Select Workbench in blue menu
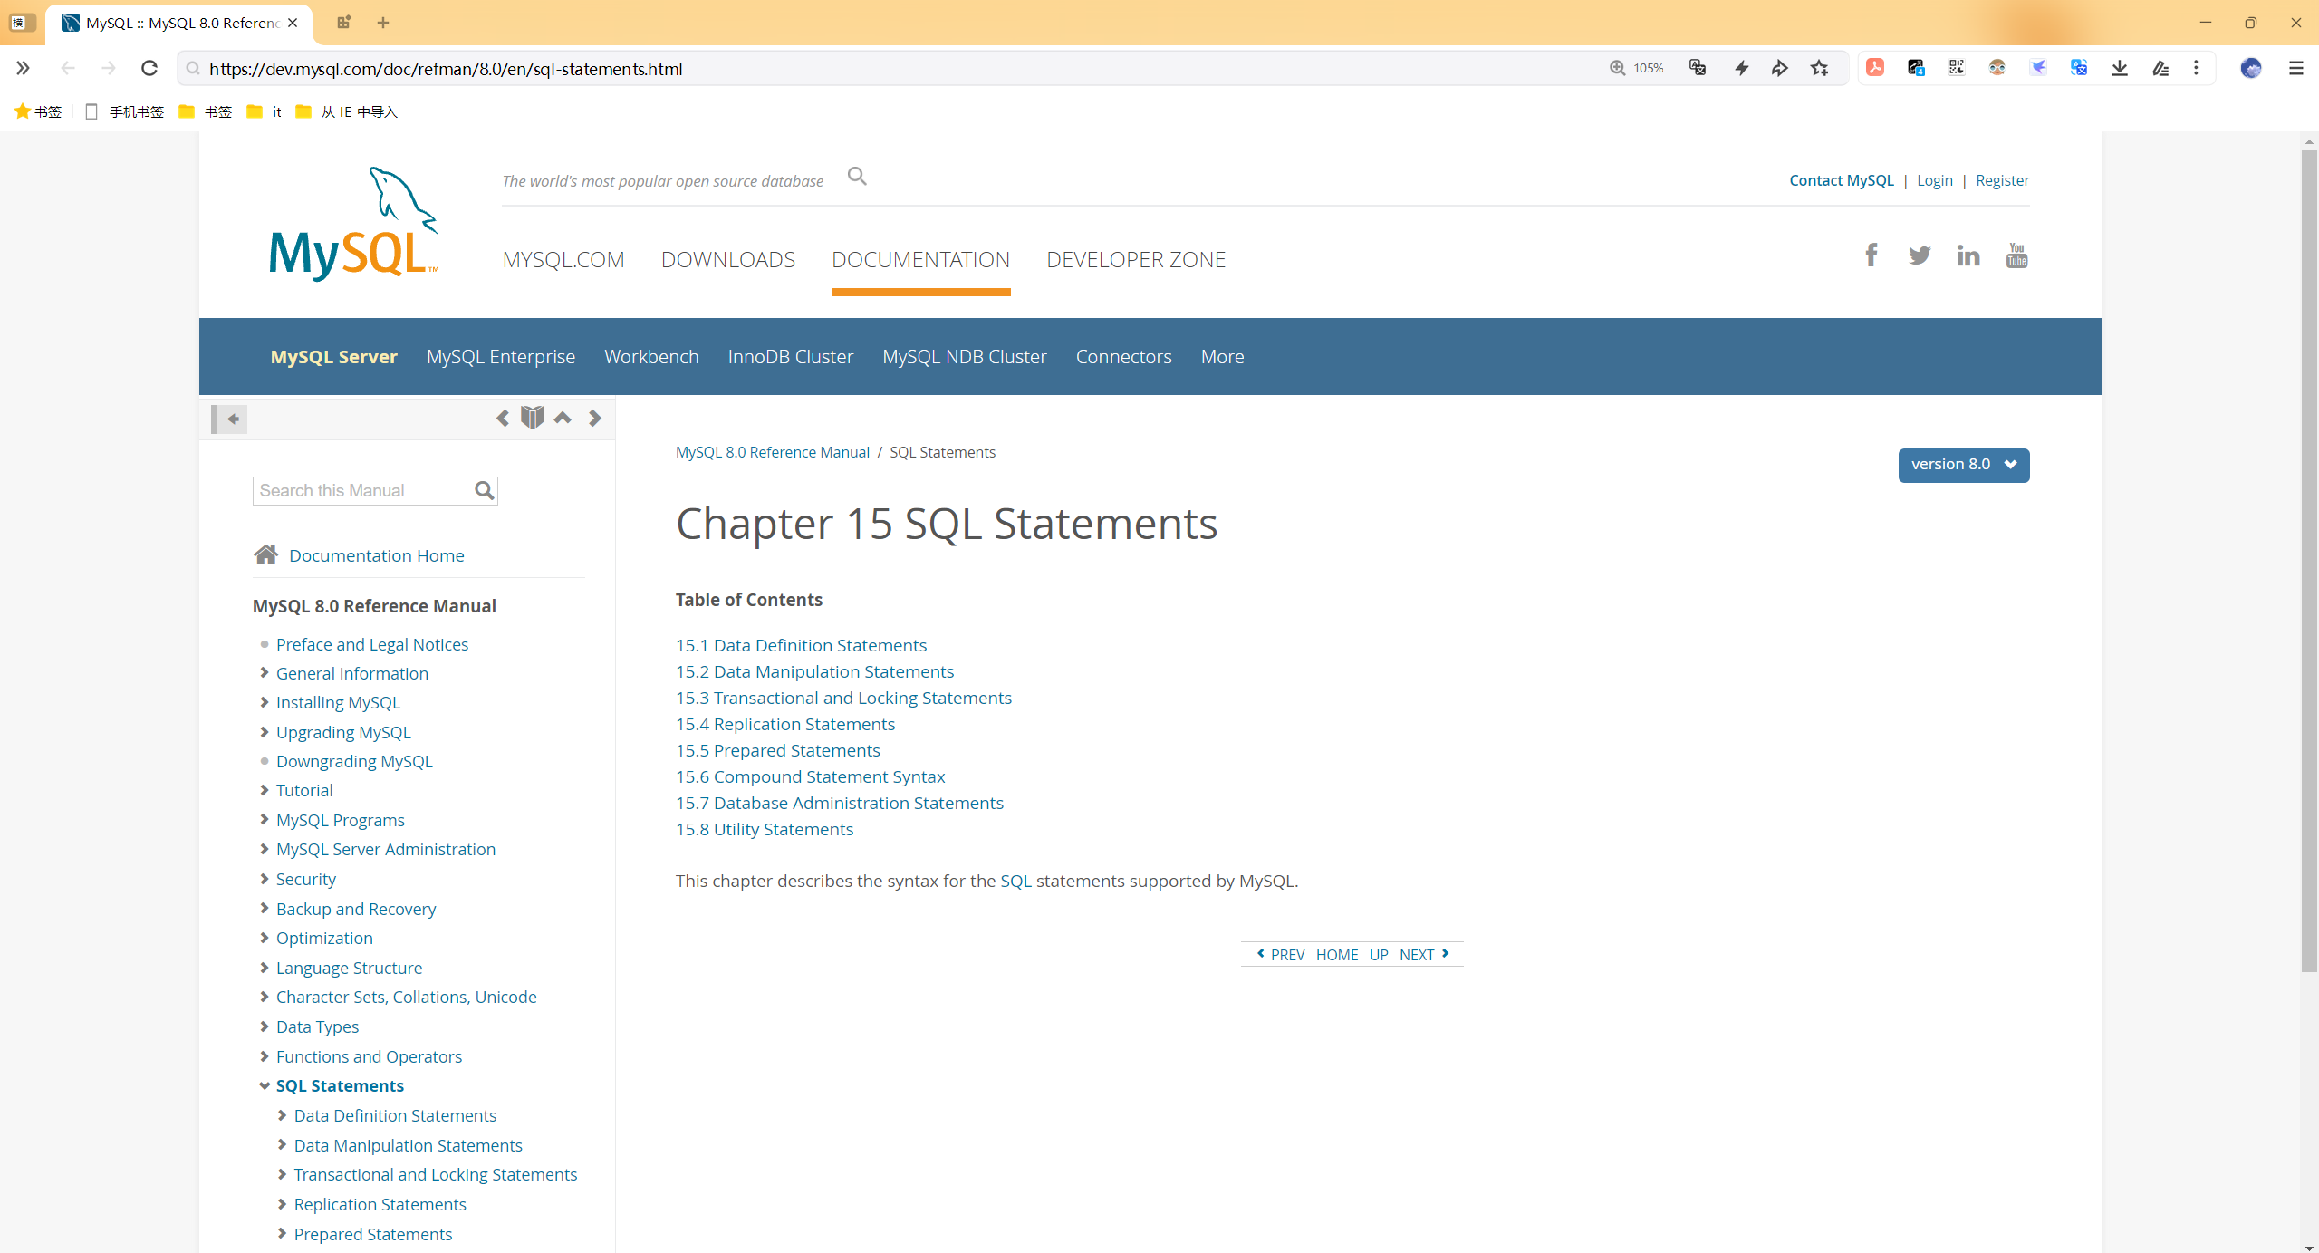Image resolution: width=2319 pixels, height=1253 pixels. 651,357
